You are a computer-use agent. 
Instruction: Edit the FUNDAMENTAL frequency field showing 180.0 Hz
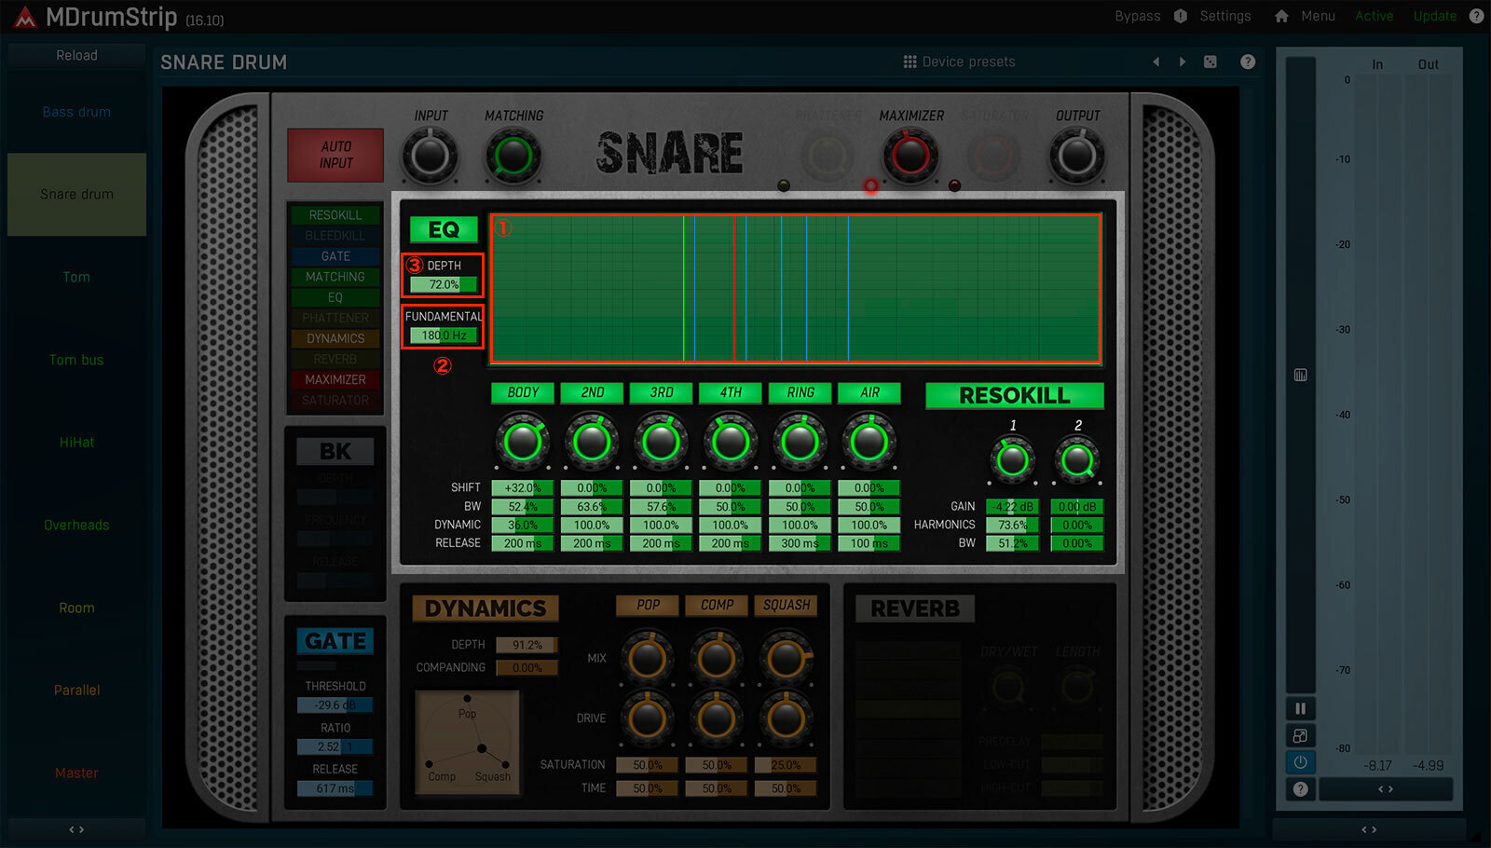(x=442, y=333)
